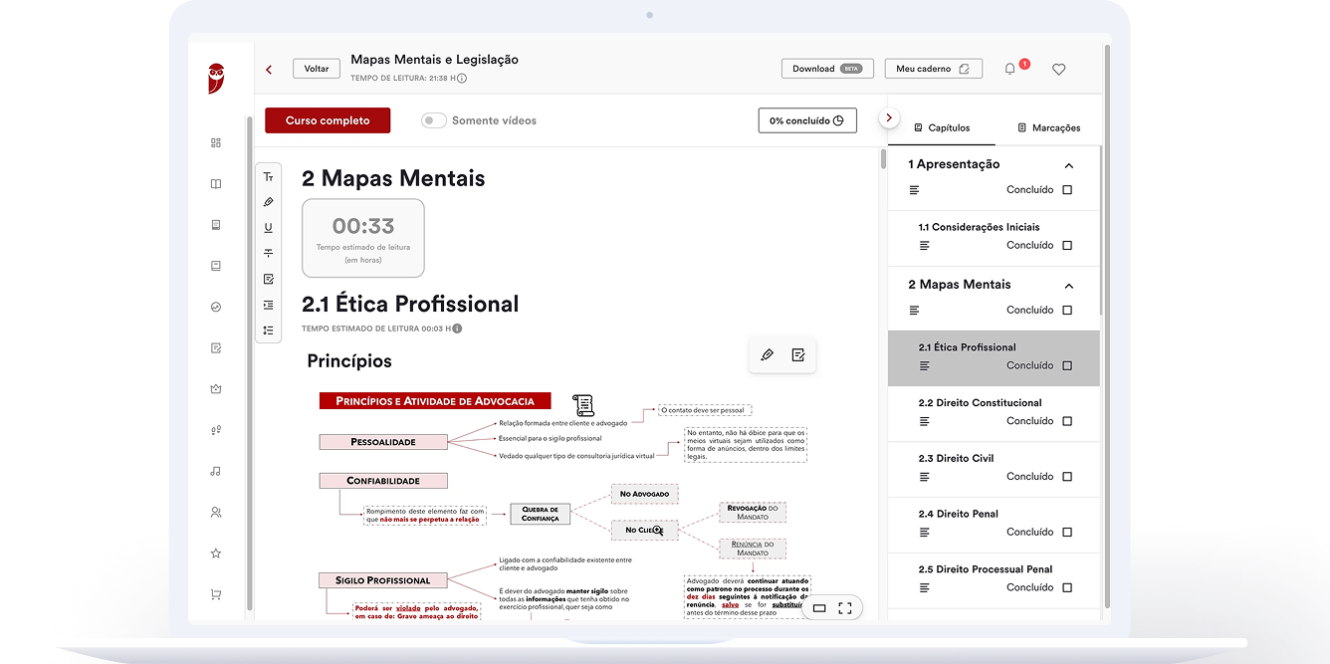Click the Download button
This screenshot has width=1330, height=664.
826,69
